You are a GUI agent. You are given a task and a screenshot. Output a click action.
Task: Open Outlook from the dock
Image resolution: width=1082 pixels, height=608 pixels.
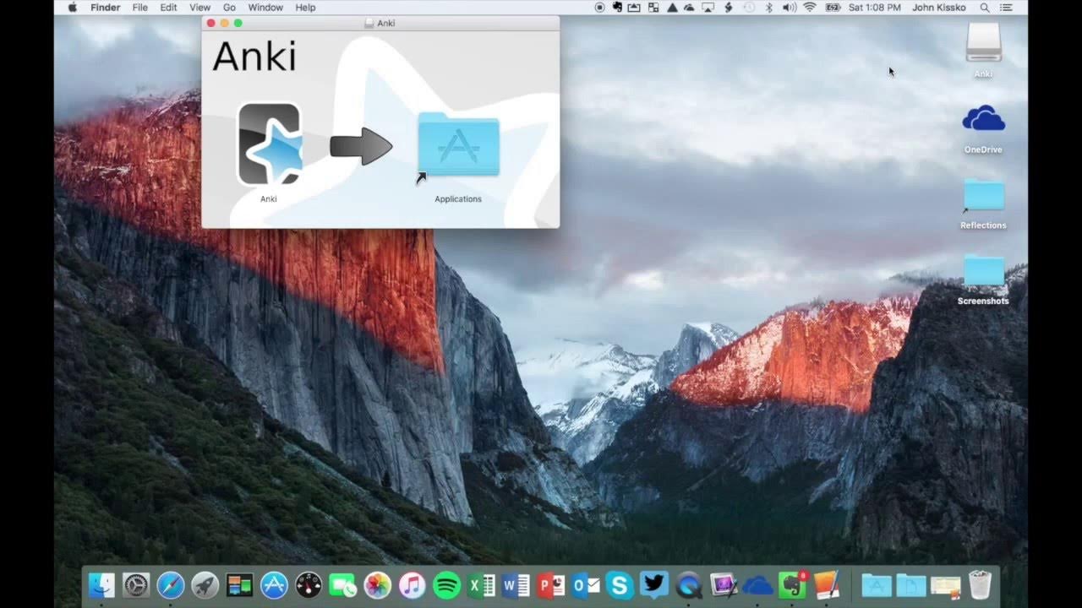tap(585, 584)
